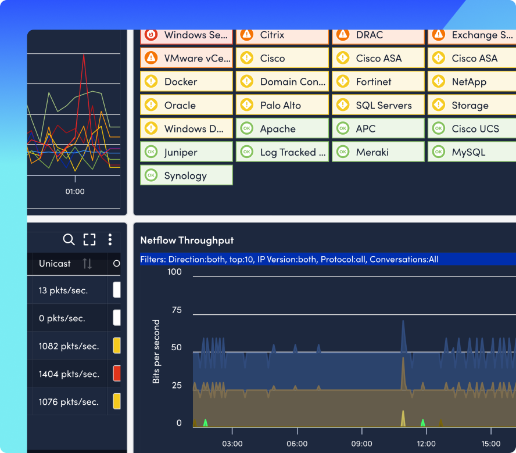Click the error icon on the DRAC tile
This screenshot has height=453, width=516.
(343, 35)
